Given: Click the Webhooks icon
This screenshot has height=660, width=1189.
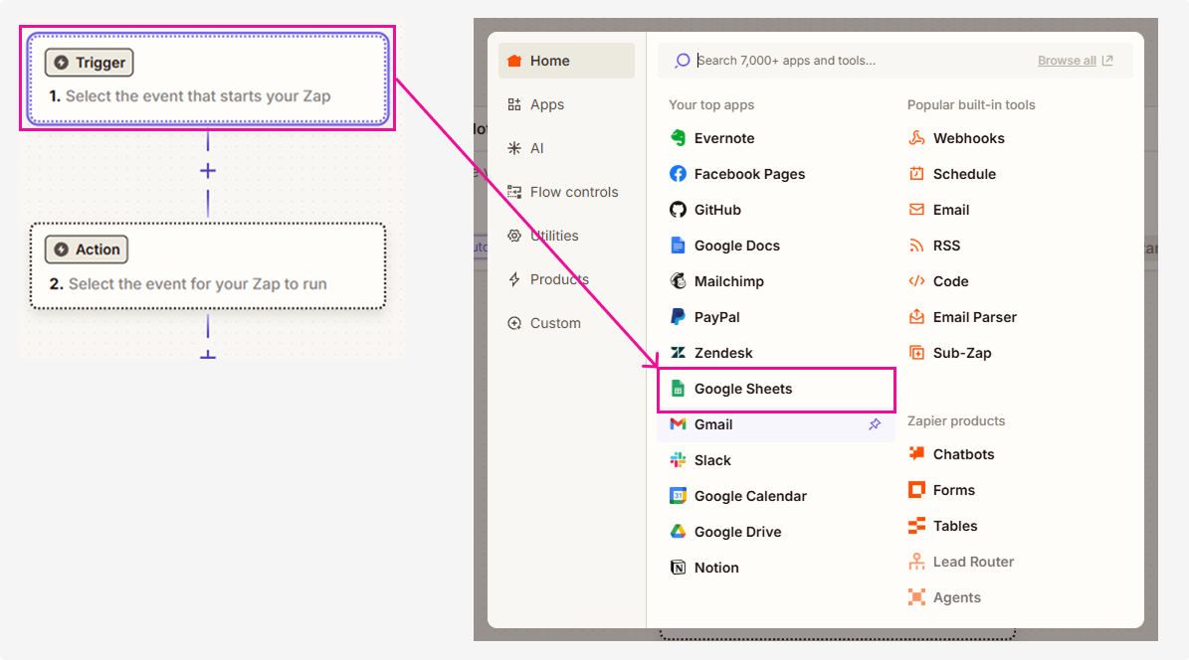Looking at the screenshot, I should click(916, 138).
